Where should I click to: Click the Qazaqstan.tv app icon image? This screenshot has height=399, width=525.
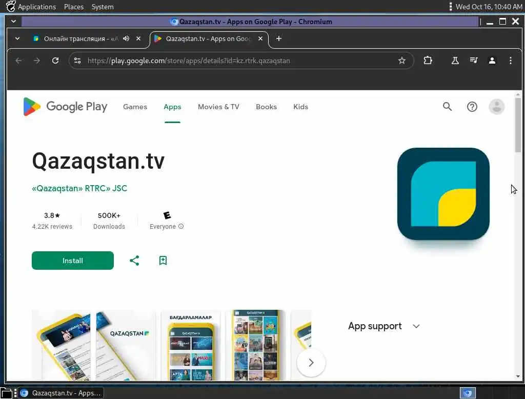point(443,194)
